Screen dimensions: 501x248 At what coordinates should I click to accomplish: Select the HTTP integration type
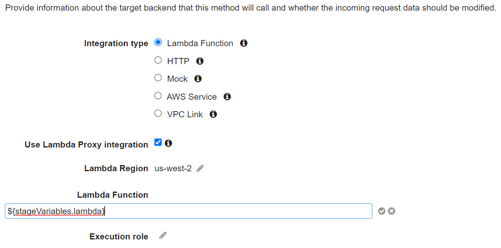(x=158, y=60)
